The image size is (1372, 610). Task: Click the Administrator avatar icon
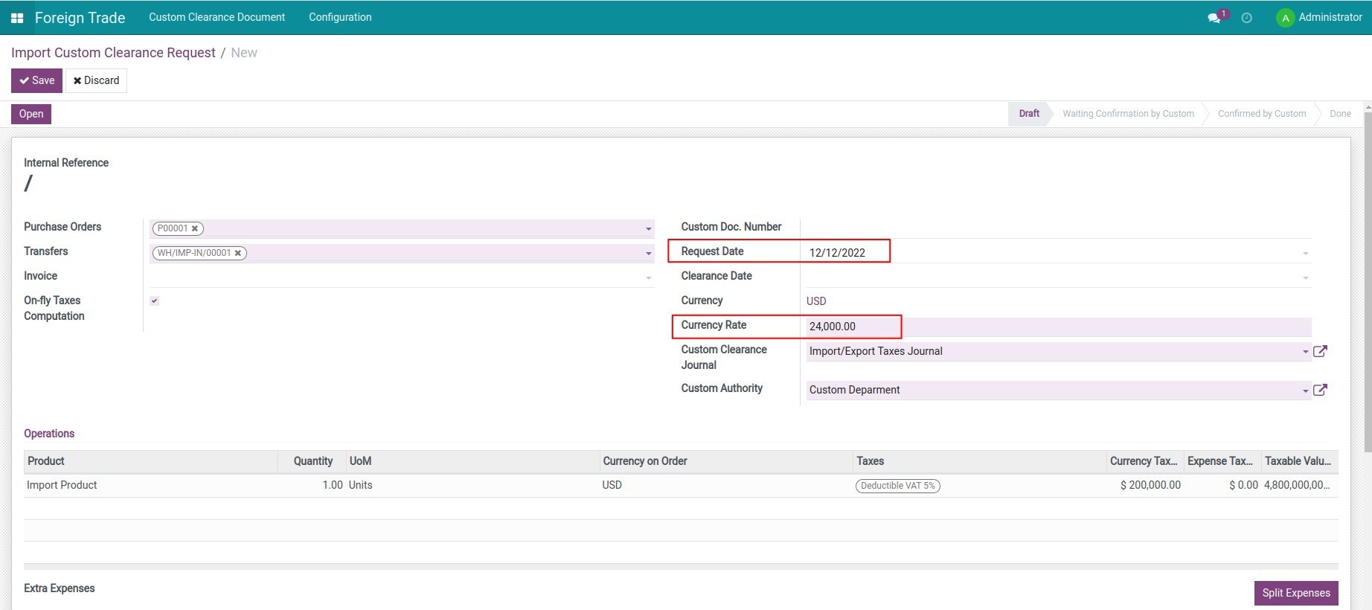click(1285, 18)
